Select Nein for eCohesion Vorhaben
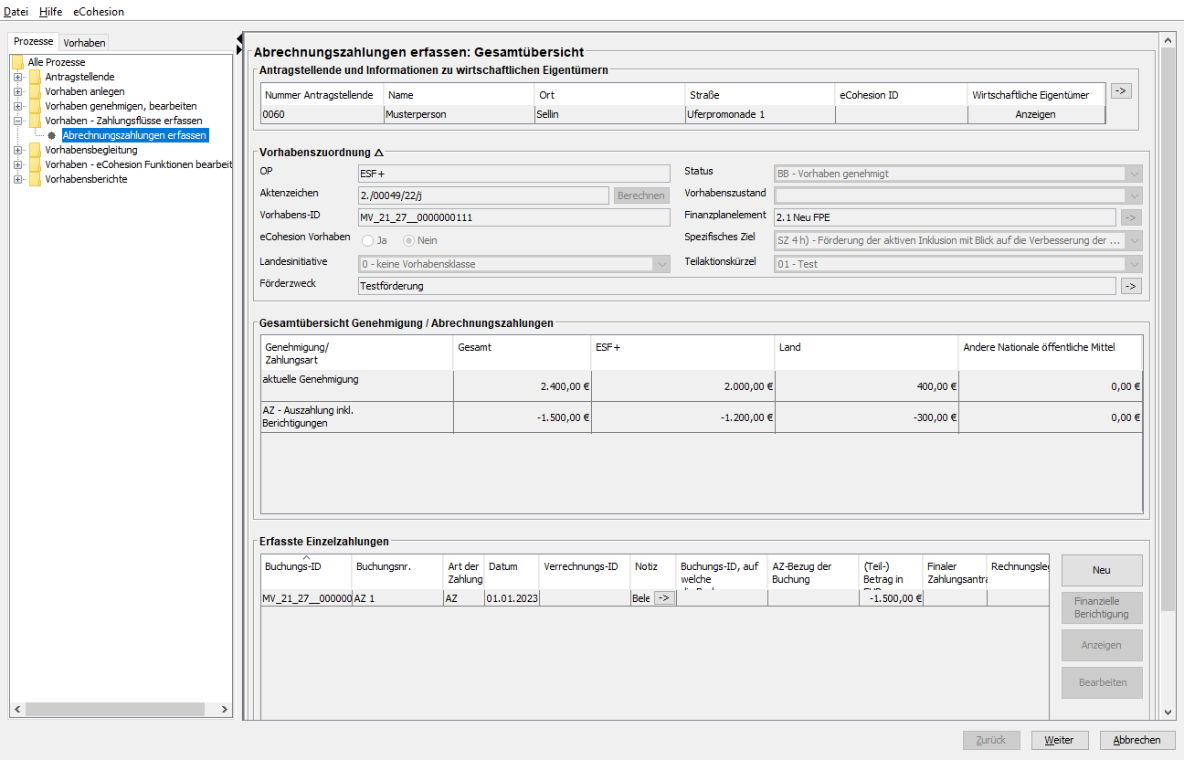Screen dimensions: 1184x760 coord(409,240)
